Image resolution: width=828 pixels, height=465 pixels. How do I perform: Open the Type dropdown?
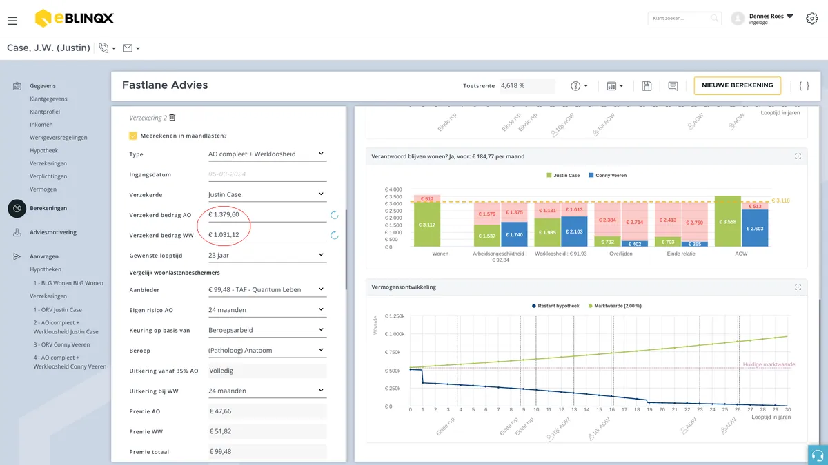tap(266, 154)
